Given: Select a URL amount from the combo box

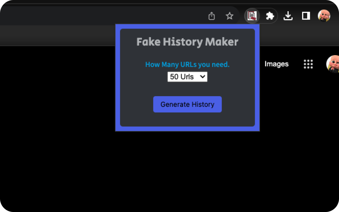Looking at the screenshot, I should (x=187, y=77).
